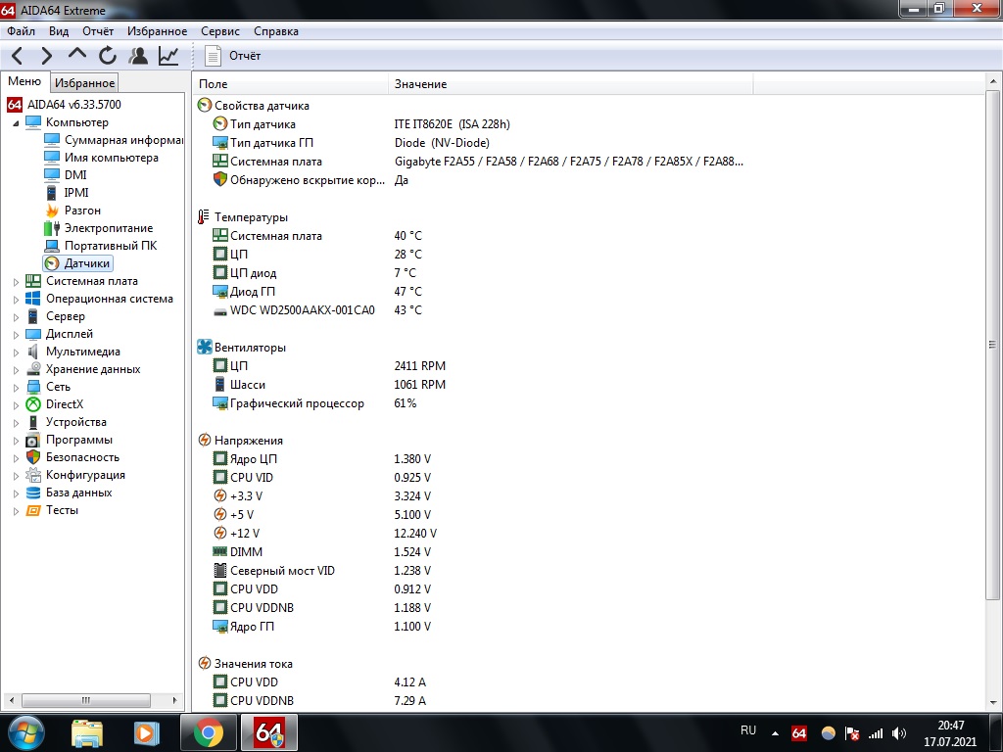This screenshot has width=1003, height=752.
Task: Select the Датчики sensor item
Action: click(78, 262)
